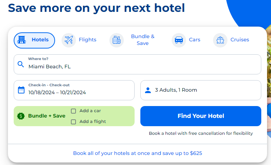Click the search magnifier icon
This screenshot has height=165, width=271.
click(21, 64)
